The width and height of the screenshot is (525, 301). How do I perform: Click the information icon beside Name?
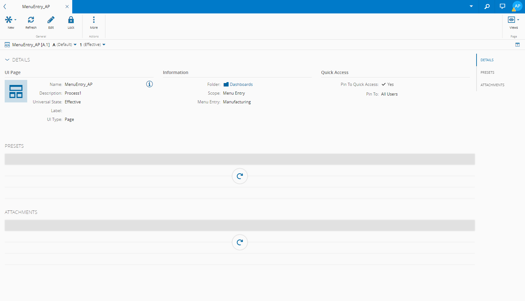[x=149, y=84]
